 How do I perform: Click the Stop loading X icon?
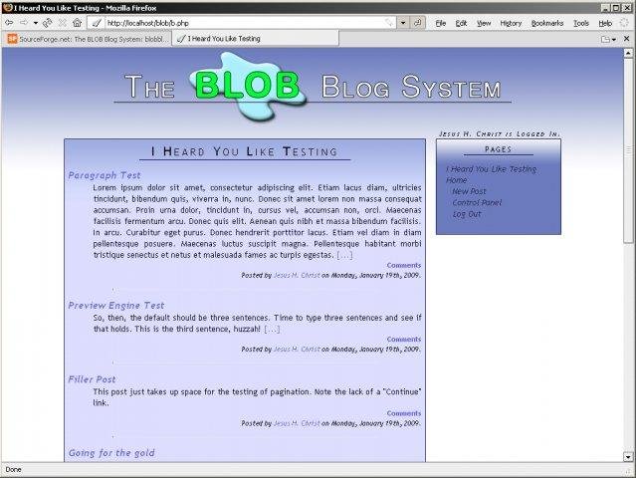click(62, 23)
